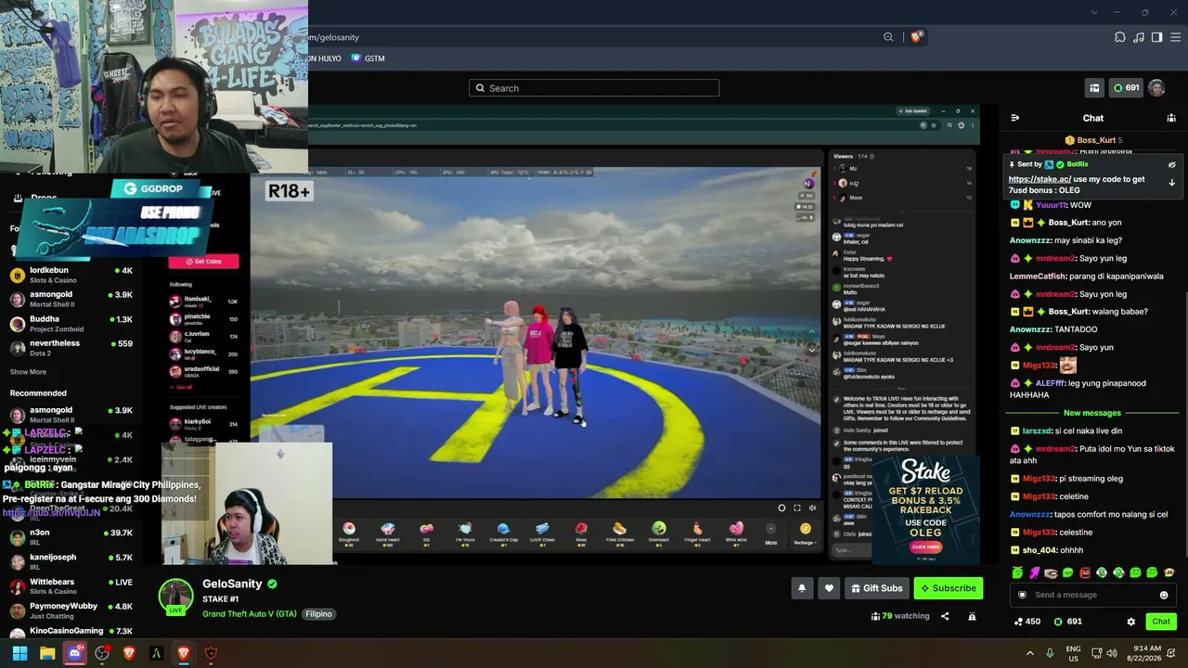
Task: Expand the pinned message with down arrow
Action: (1171, 182)
